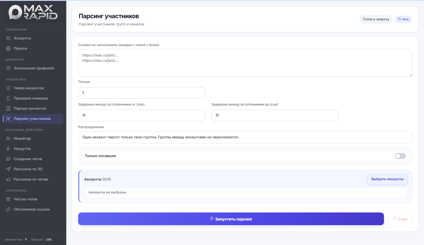
Task: Click the chat links textarea
Action: point(245,63)
